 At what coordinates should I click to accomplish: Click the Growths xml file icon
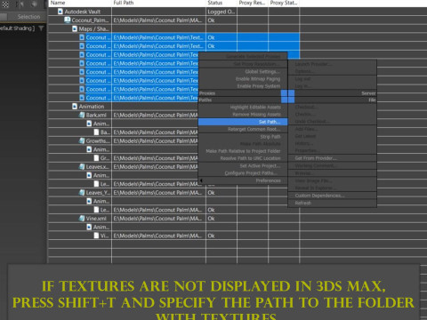coord(82,140)
